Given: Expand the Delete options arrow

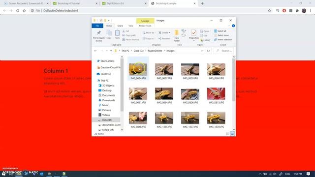Looking at the screenshot, I should pyautogui.click(x=169, y=32).
